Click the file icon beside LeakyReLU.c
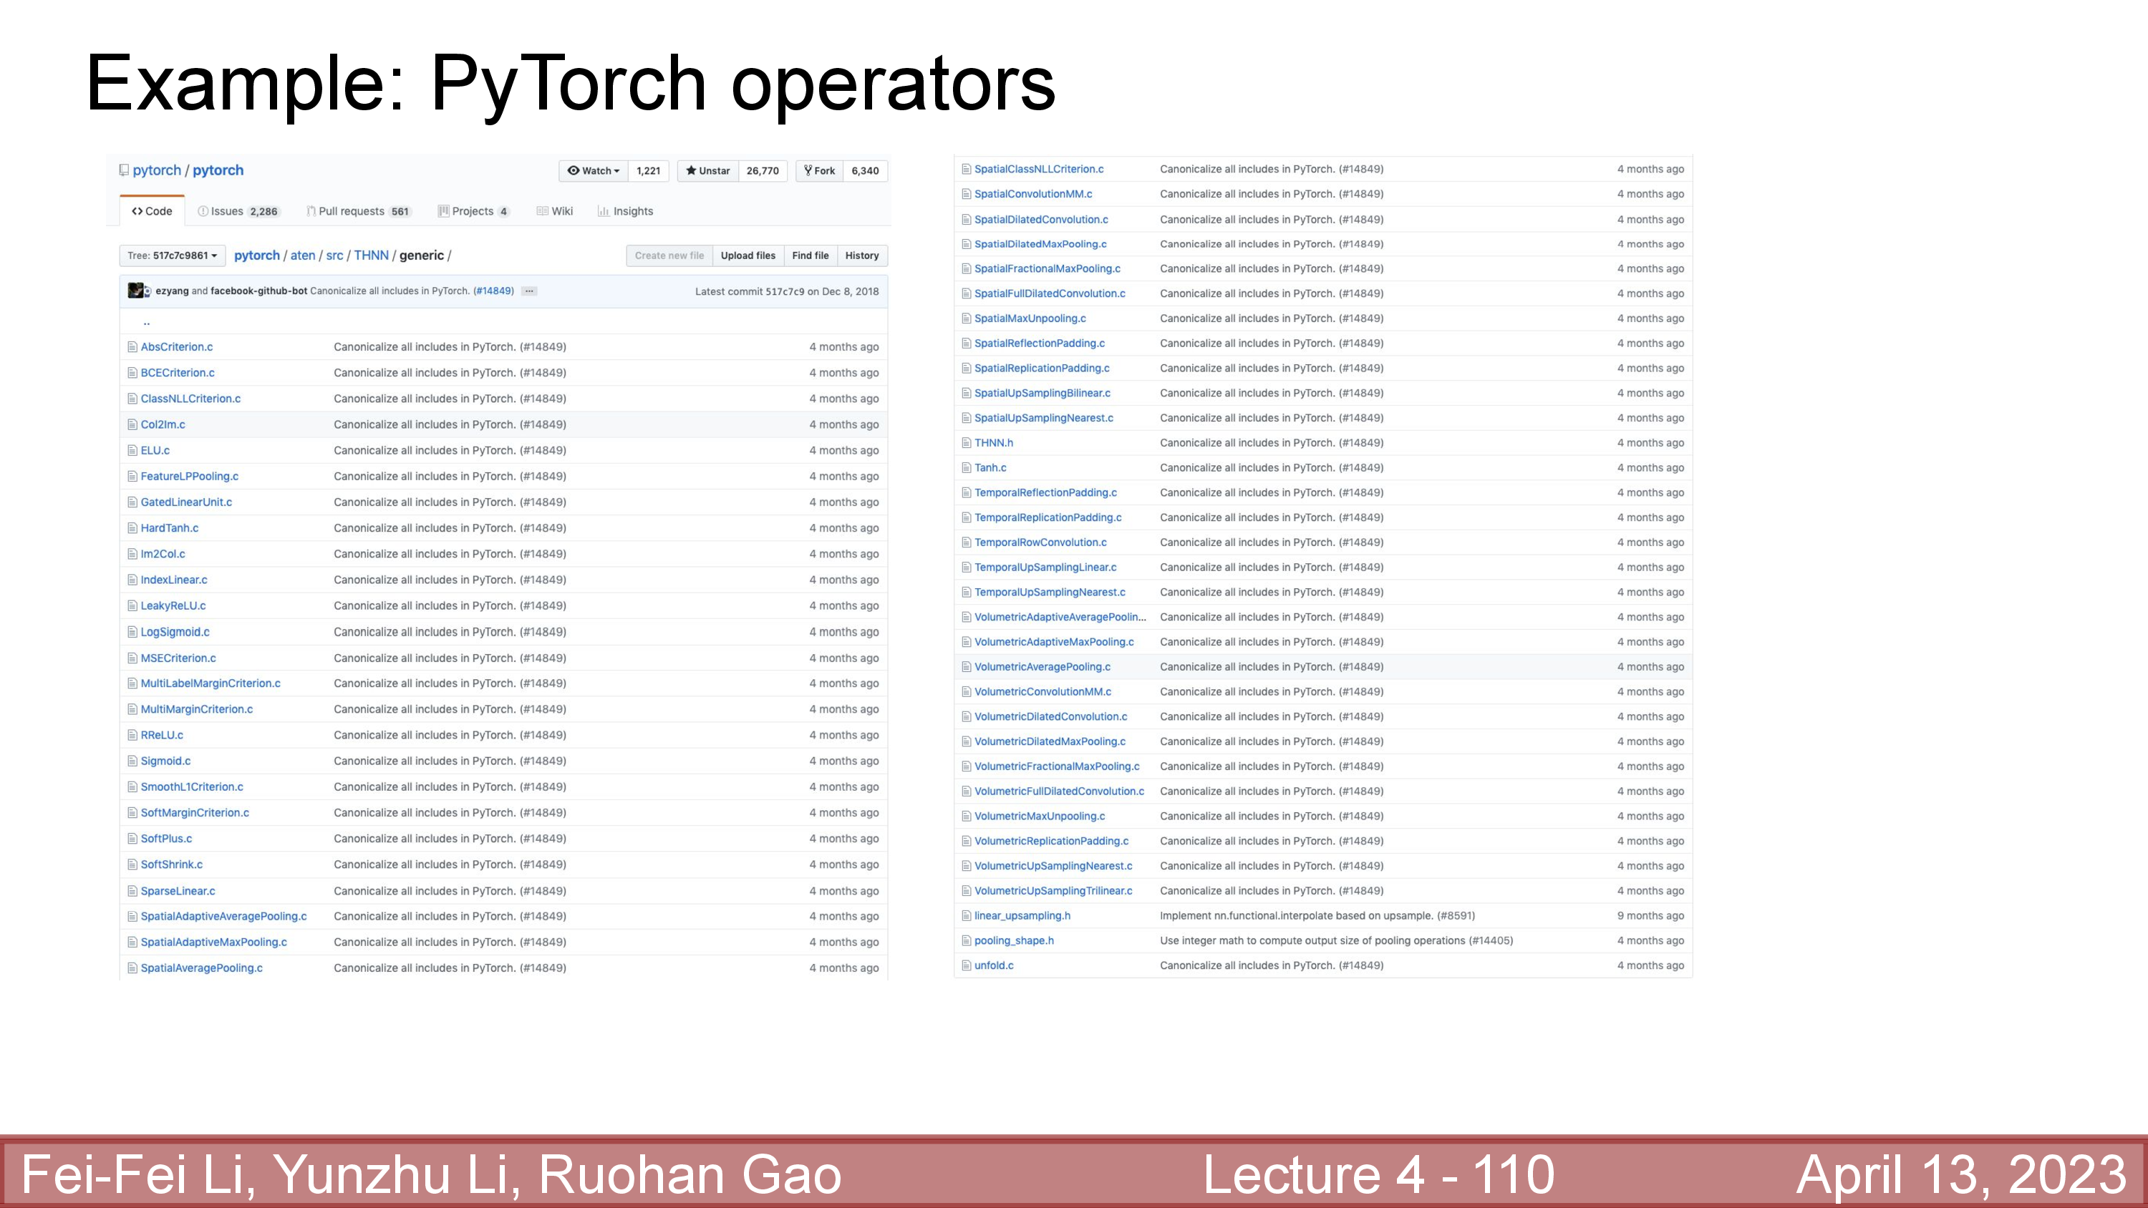The height and width of the screenshot is (1208, 2148). (132, 606)
